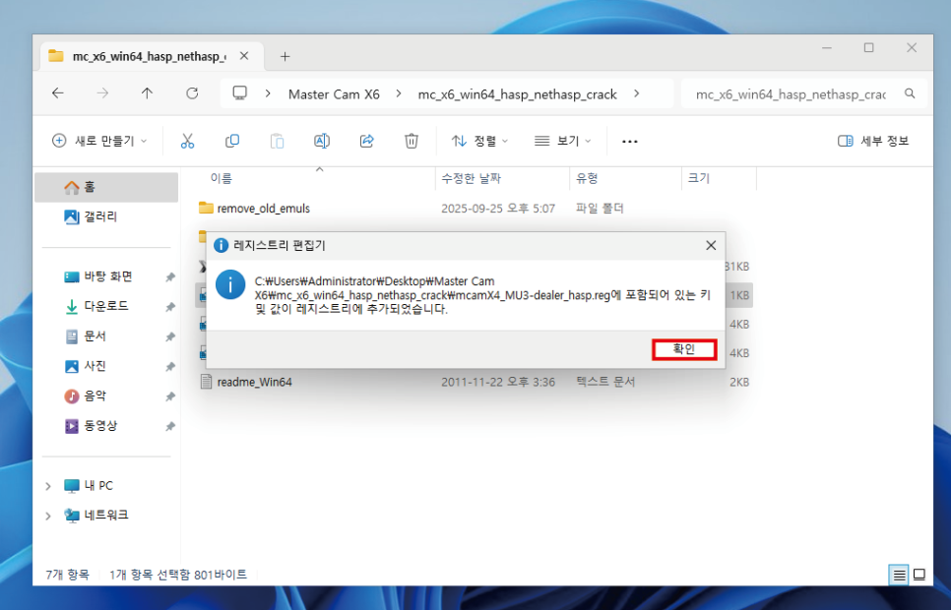Click the PC monitor icon in address bar

click(x=240, y=93)
